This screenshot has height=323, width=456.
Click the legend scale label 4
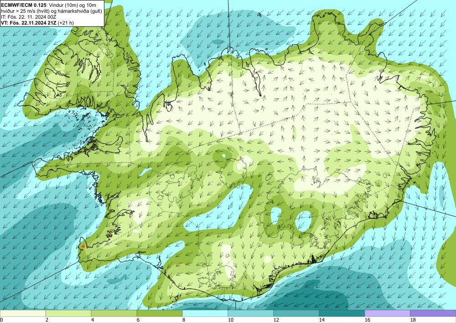(x=93, y=320)
